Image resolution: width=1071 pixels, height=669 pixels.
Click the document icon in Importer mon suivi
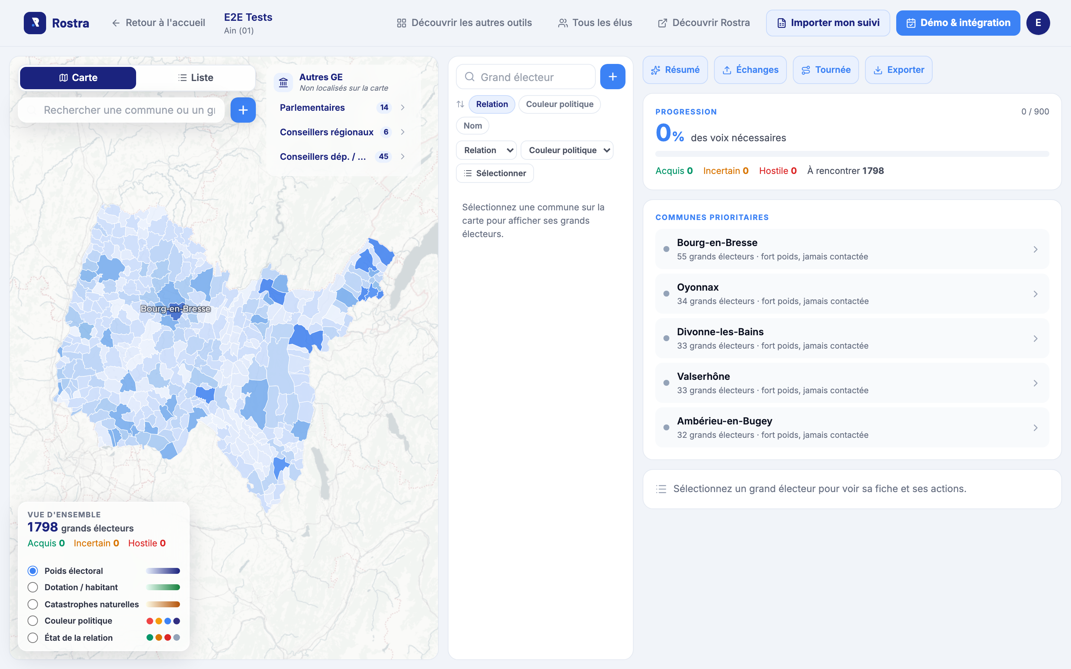pos(782,23)
